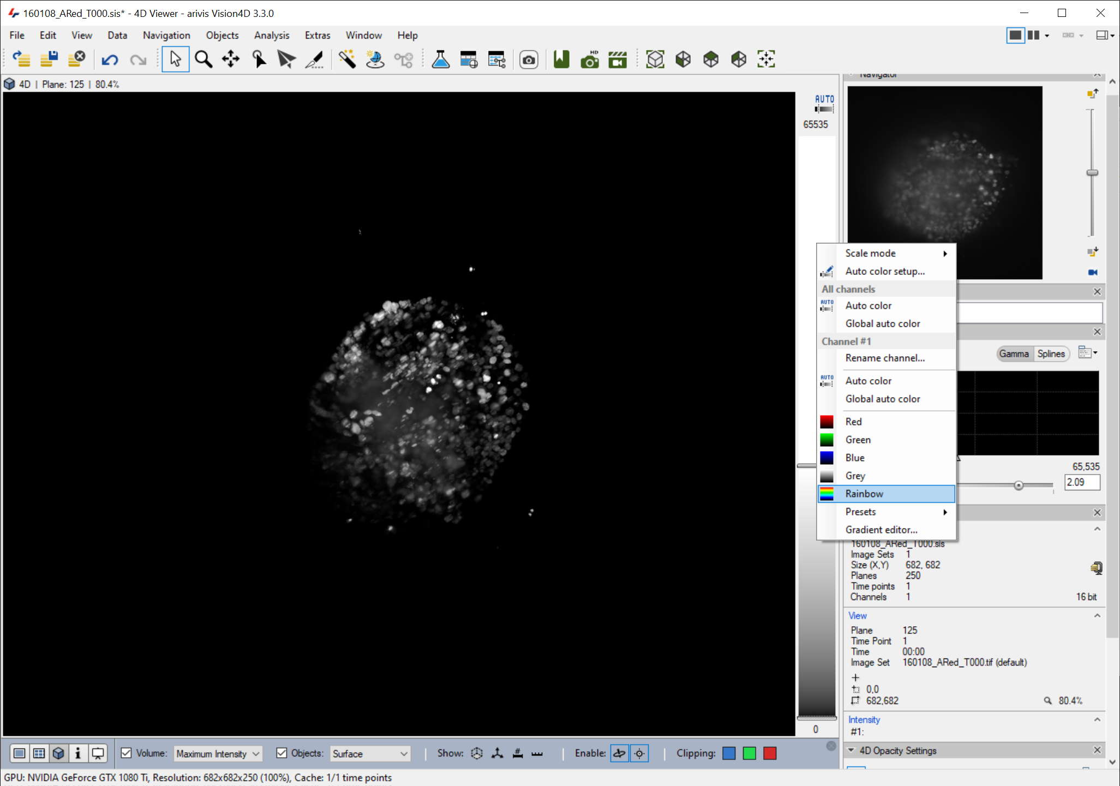Click Global auto color for Channel #1
This screenshot has height=786, width=1120.
point(882,399)
